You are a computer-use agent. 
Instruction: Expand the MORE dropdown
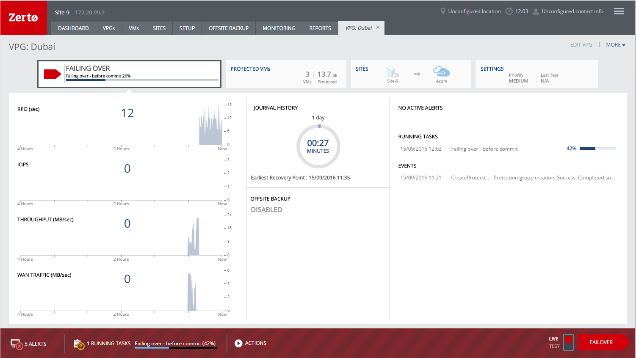(615, 45)
